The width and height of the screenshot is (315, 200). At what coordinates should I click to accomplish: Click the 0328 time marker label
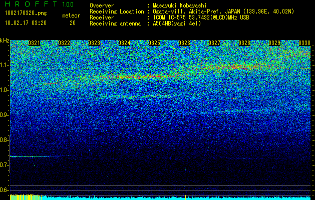(244, 43)
